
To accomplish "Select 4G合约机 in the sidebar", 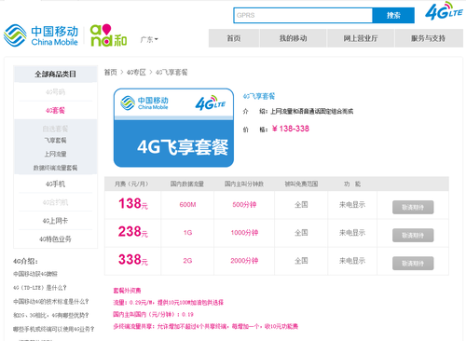I will coord(55,202).
